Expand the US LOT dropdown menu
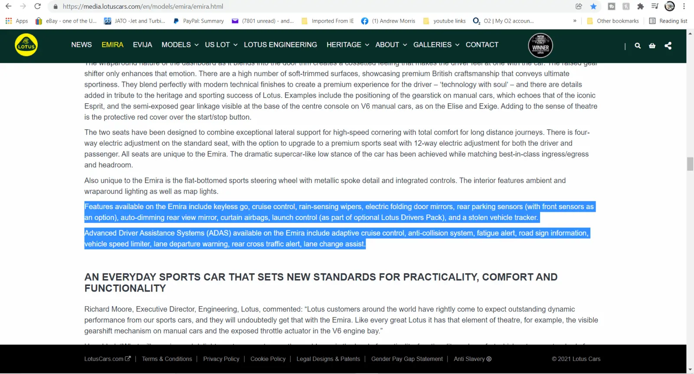 point(221,45)
